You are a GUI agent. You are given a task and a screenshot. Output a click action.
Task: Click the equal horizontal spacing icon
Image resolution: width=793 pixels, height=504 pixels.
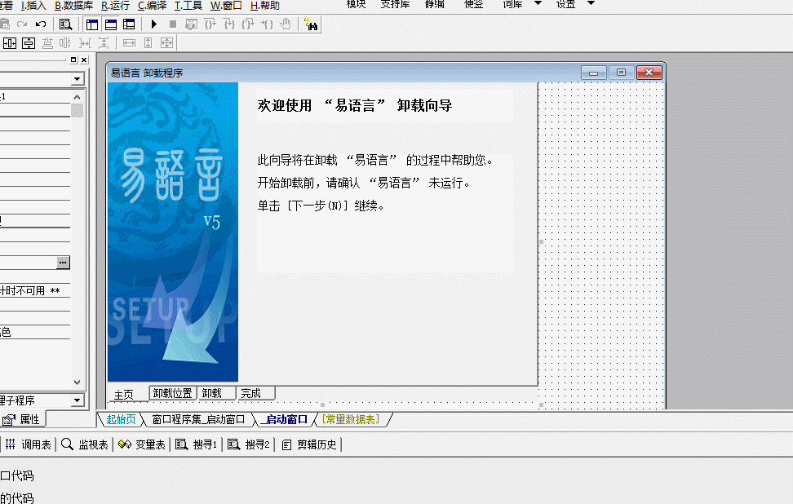[85, 43]
